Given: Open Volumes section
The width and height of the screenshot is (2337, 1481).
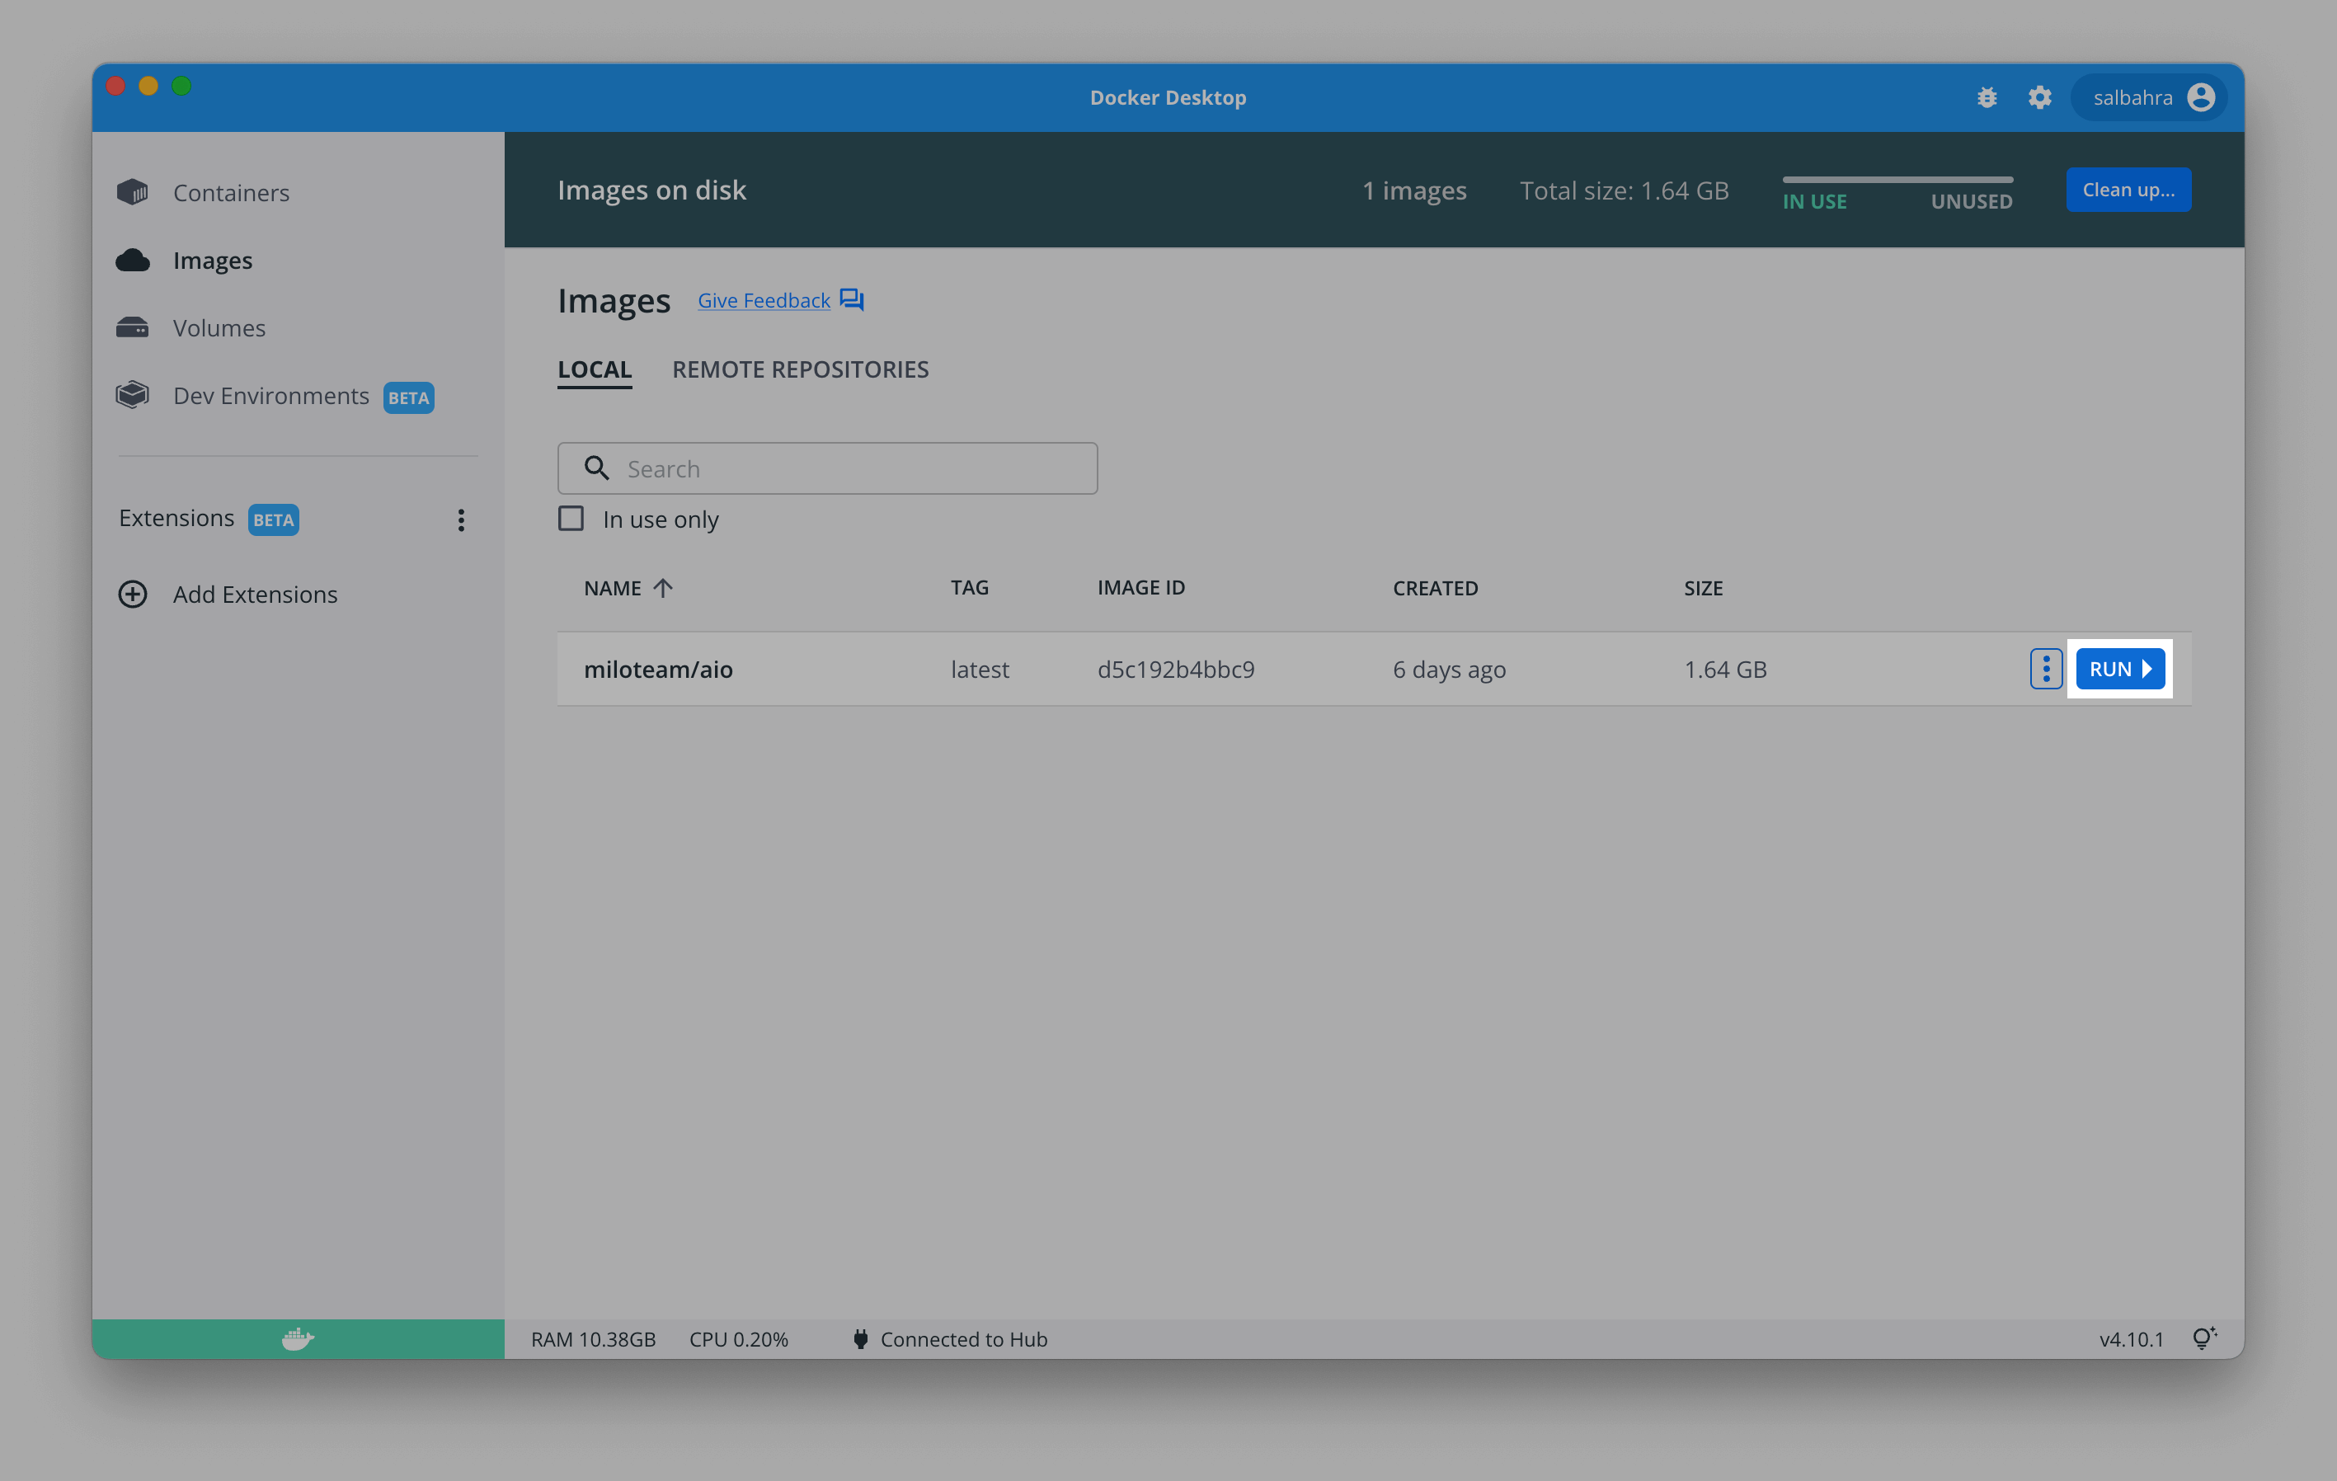Looking at the screenshot, I should coord(219,328).
